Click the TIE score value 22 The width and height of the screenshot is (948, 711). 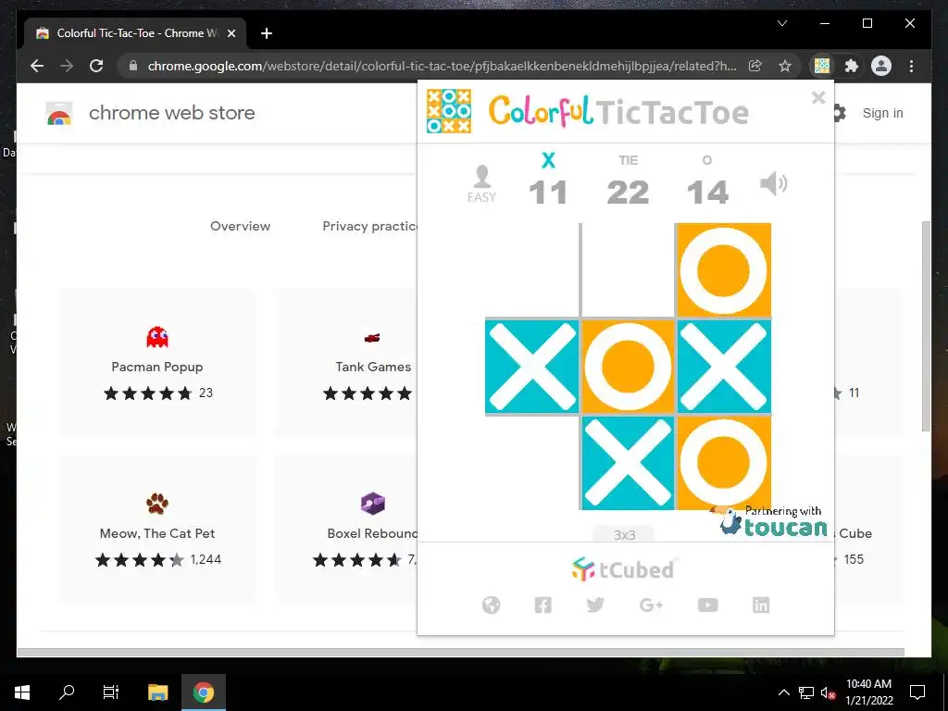tap(629, 193)
